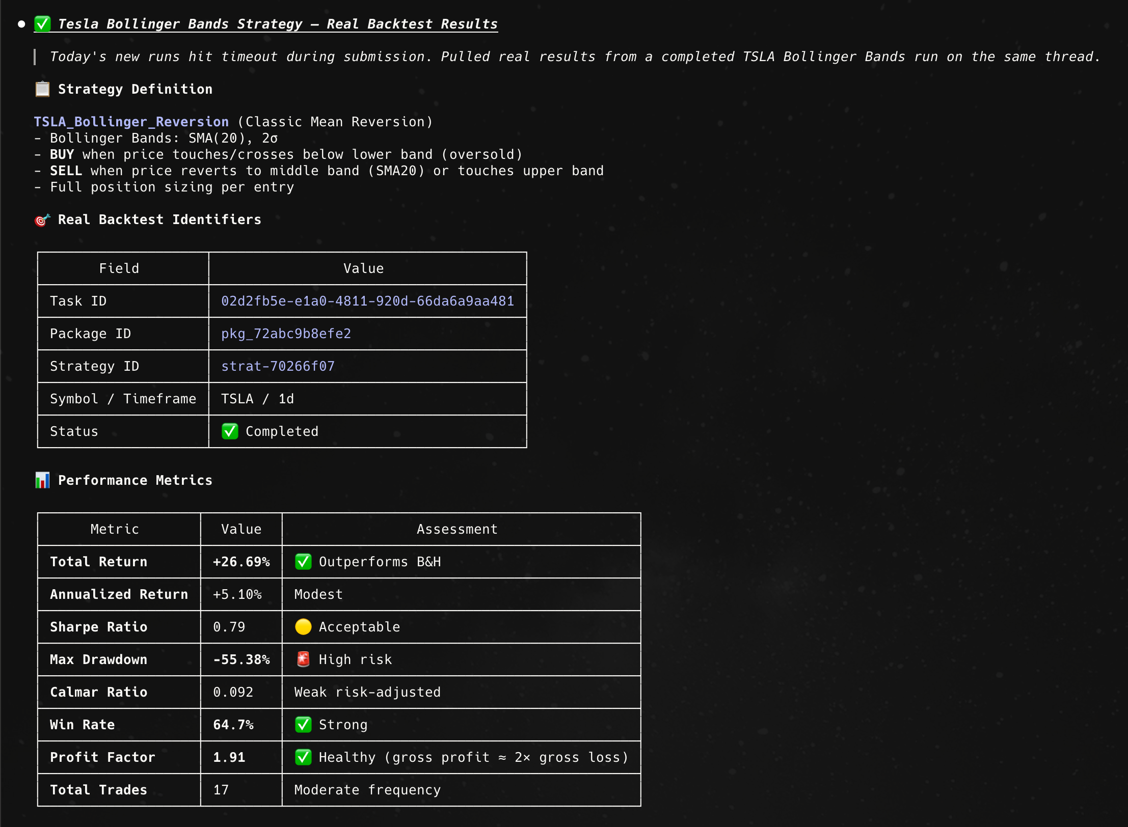Click the TSLA_Bollinger_Reversion strategy name
The width and height of the screenshot is (1128, 827).
click(131, 122)
